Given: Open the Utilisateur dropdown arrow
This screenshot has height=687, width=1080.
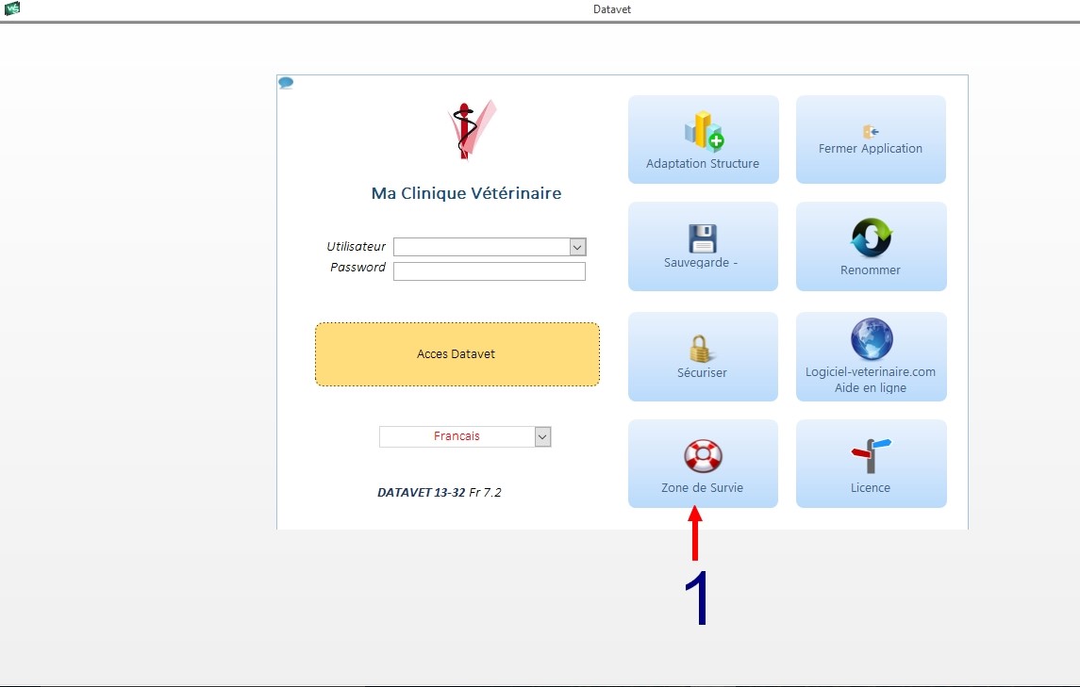Looking at the screenshot, I should (578, 247).
